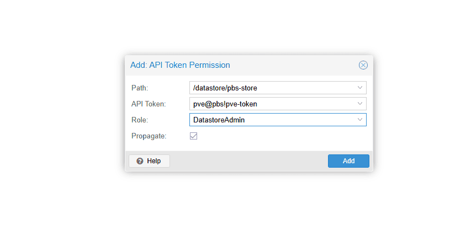Click the question mark Help icon
471x241 pixels.
click(140, 161)
